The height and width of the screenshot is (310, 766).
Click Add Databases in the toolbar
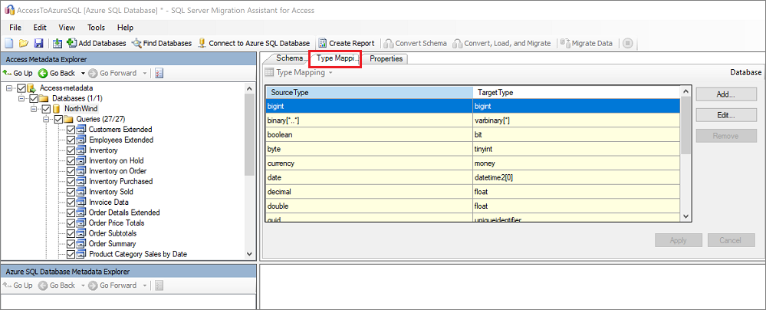click(x=96, y=43)
